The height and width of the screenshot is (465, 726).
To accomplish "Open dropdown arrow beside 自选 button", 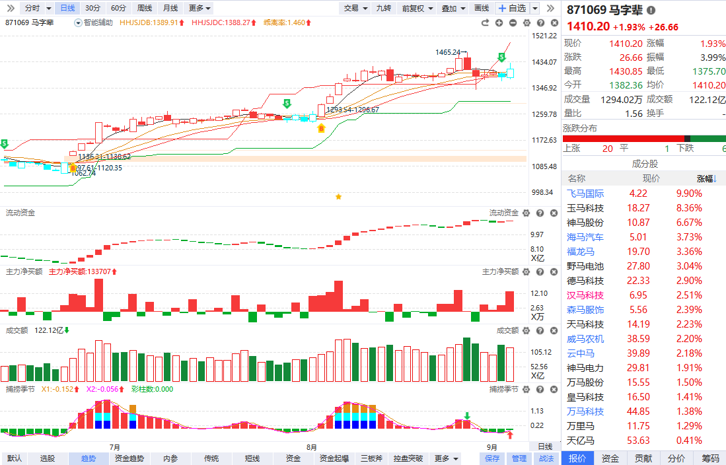I will point(535,9).
